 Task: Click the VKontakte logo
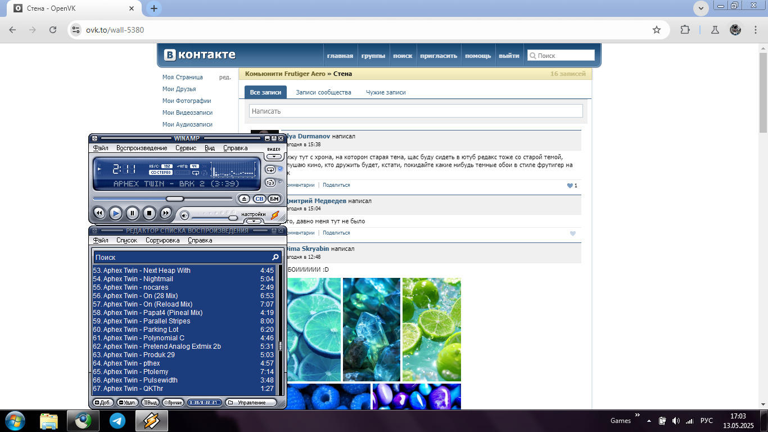[x=200, y=55]
